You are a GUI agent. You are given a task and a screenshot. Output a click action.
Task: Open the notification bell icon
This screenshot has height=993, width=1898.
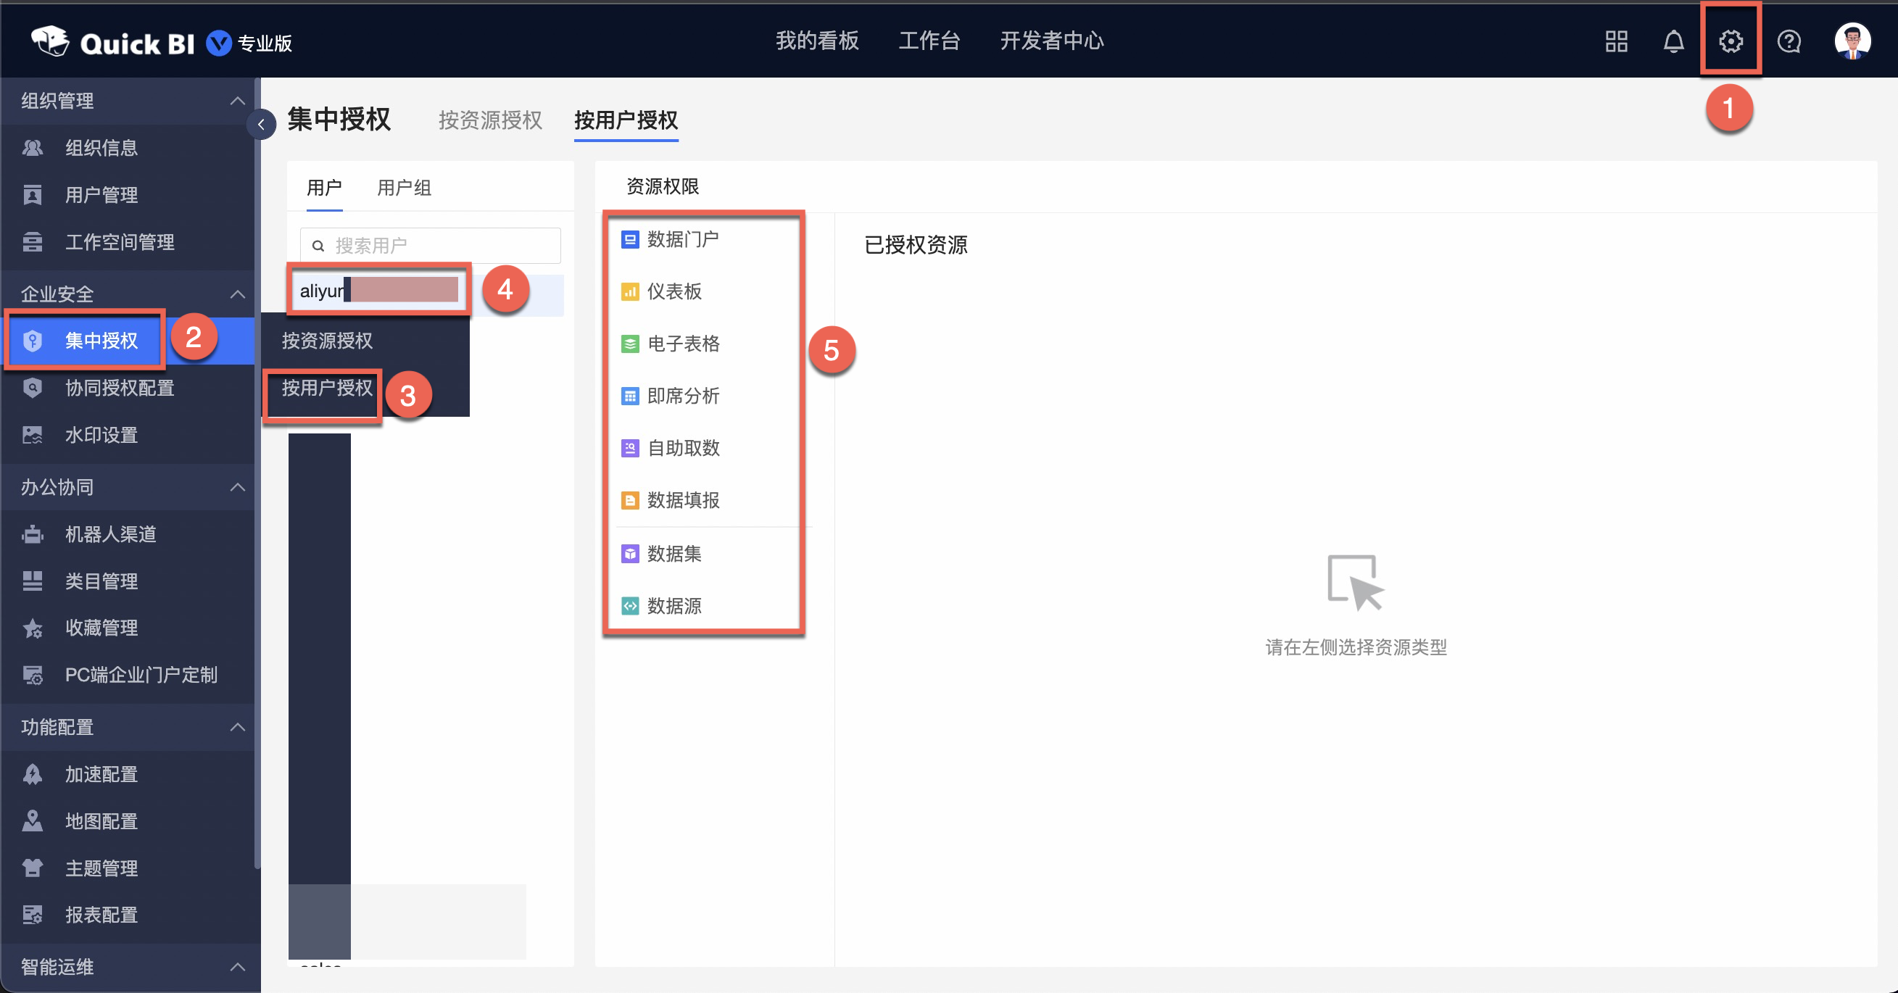point(1673,41)
